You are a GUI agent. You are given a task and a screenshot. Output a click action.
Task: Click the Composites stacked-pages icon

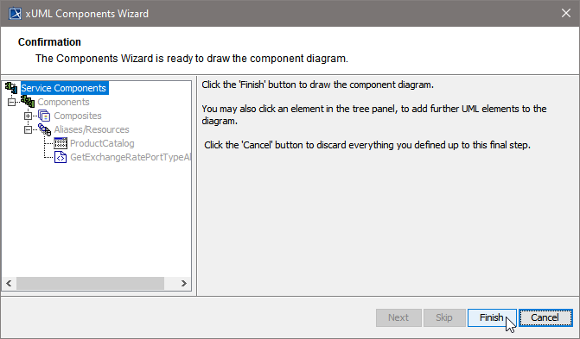tap(44, 116)
